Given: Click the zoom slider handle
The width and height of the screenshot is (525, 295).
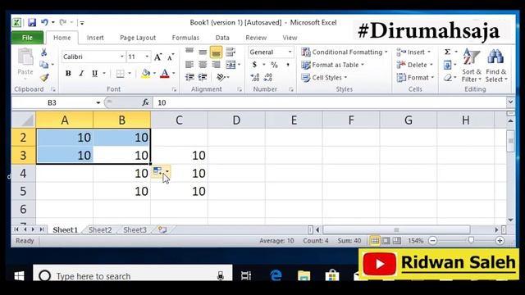Looking at the screenshot, I should (x=471, y=240).
